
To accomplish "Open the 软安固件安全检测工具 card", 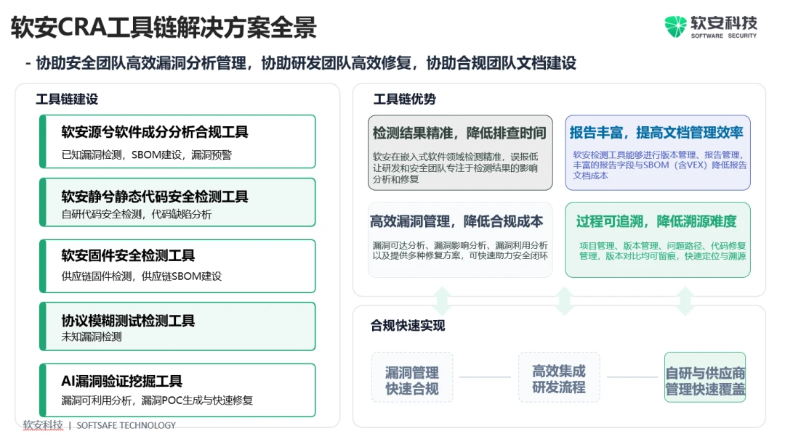I will point(178,266).
